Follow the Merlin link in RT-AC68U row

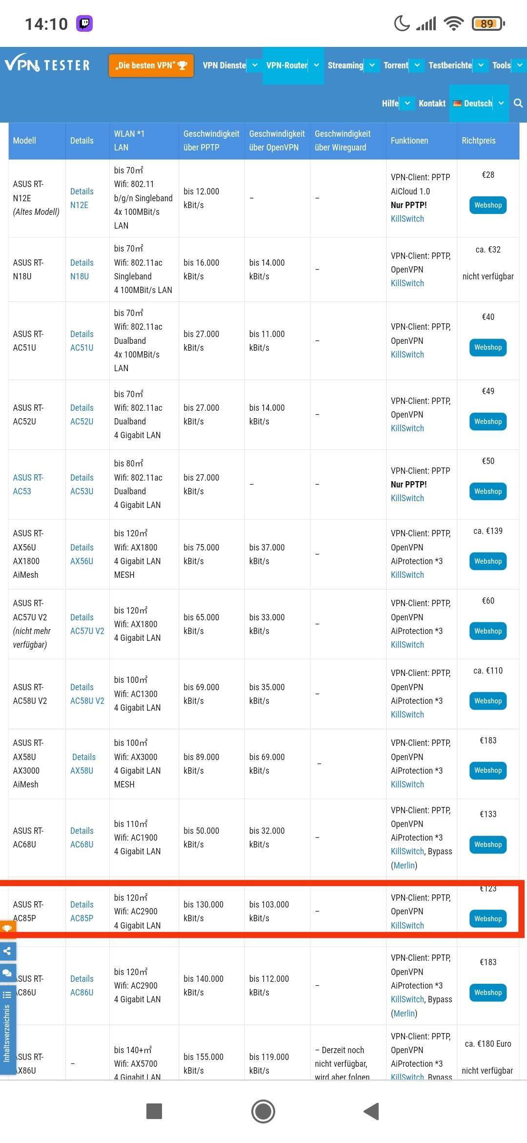[404, 865]
